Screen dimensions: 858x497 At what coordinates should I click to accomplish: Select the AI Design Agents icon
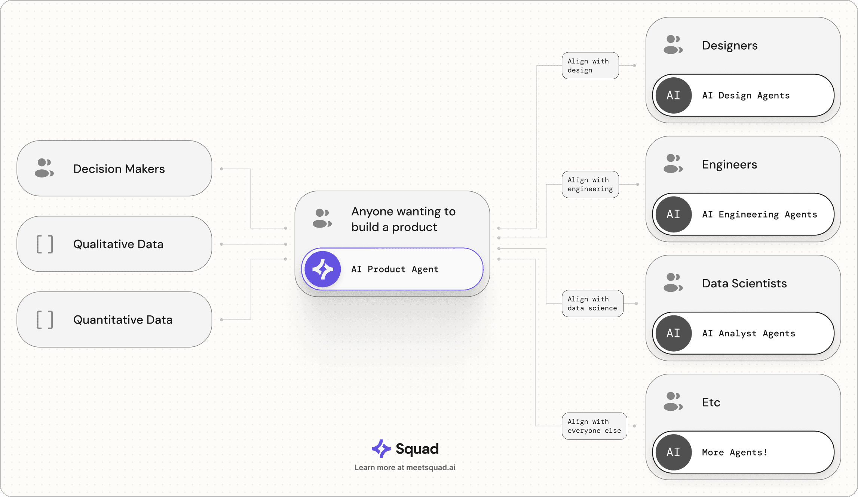tap(671, 95)
